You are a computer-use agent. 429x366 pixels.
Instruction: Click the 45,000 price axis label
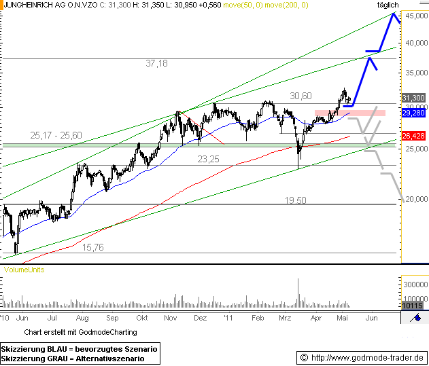(416, 16)
